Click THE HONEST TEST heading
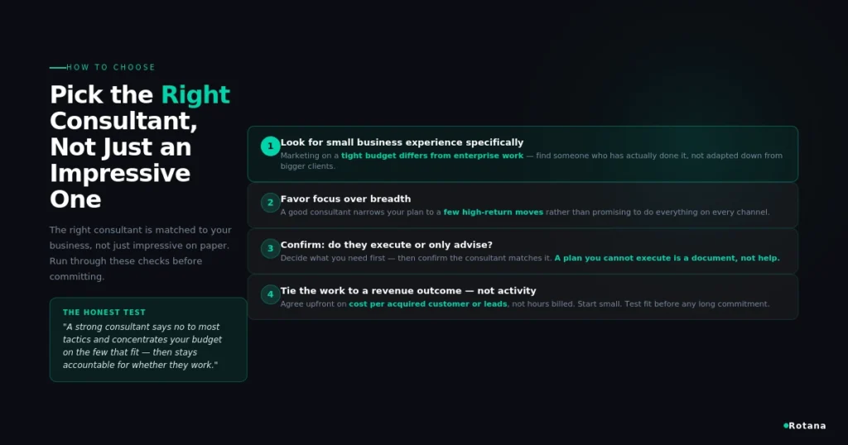Image resolution: width=848 pixels, height=445 pixels. (104, 312)
